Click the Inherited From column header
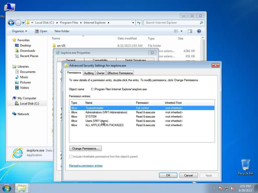Image resolution: width=258 pixels, height=193 pixels. click(189, 103)
